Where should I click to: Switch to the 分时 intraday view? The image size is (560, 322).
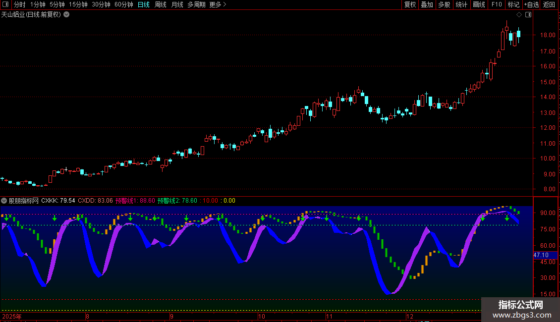point(19,4)
